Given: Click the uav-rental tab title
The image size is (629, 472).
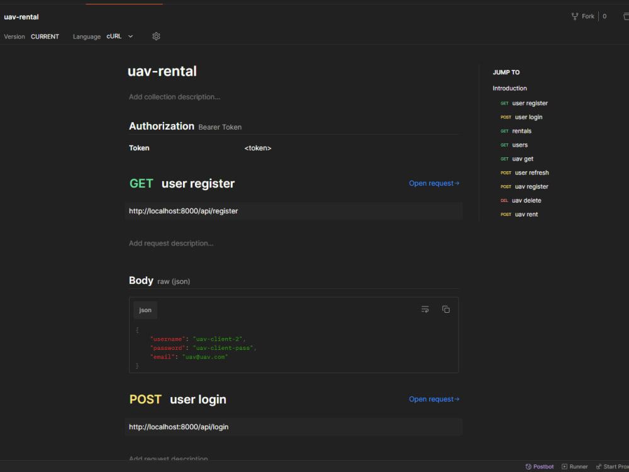Looking at the screenshot, I should [x=21, y=17].
